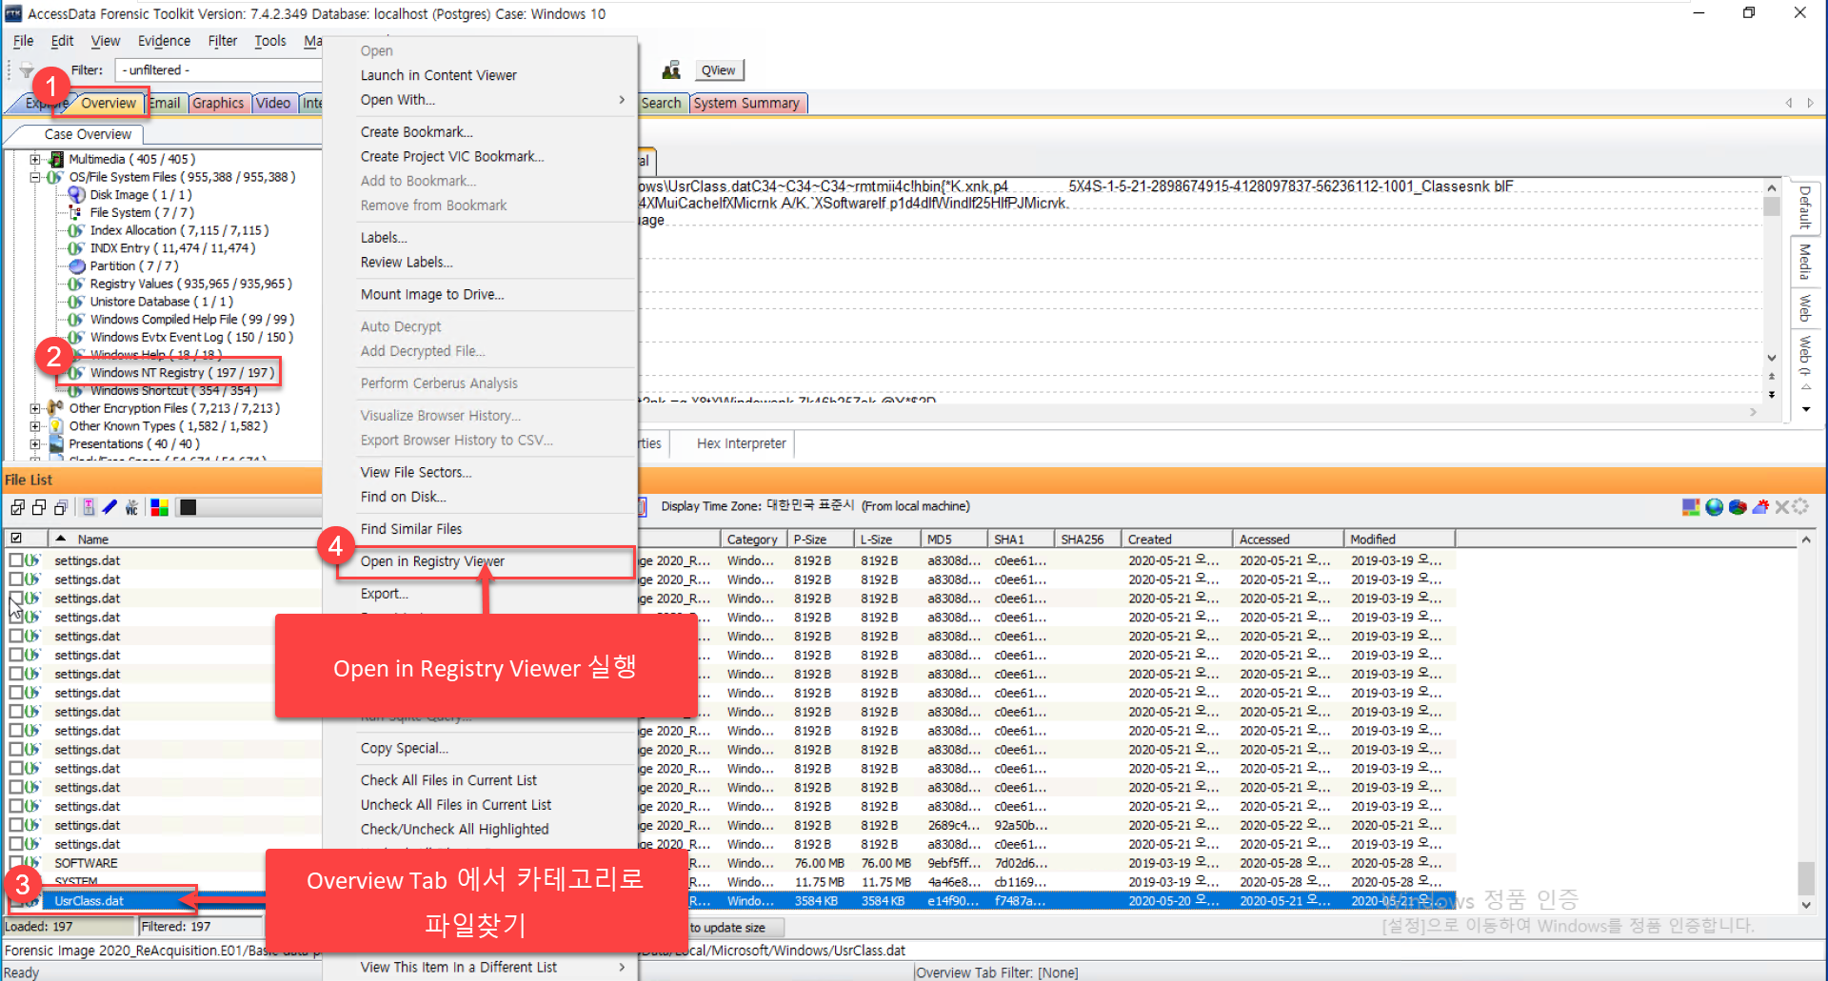Toggle the header check-all checkbox in file list
This screenshot has width=1828, height=981.
pyautogui.click(x=16, y=539)
